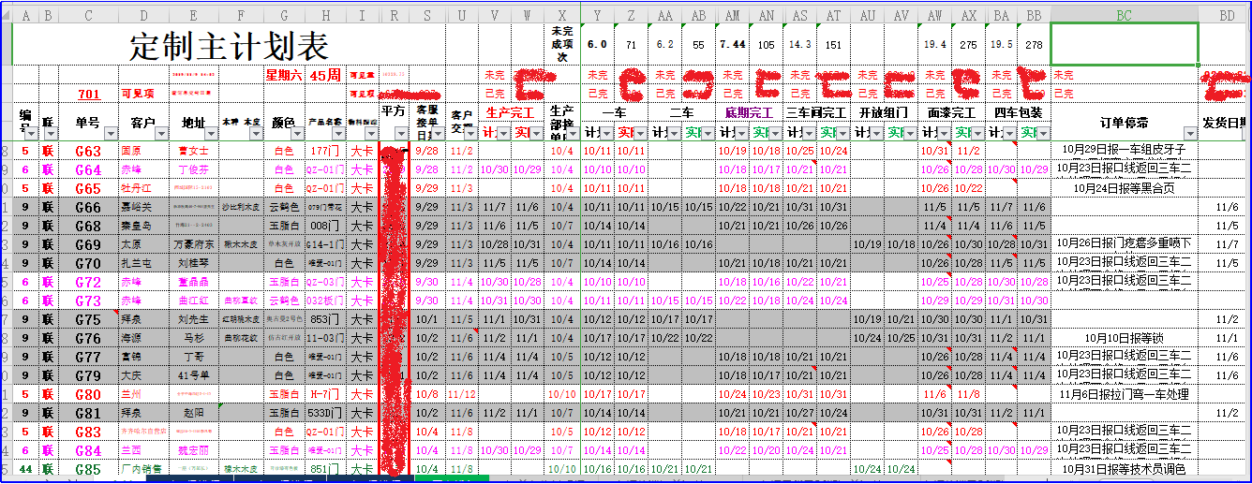Click column header C
This screenshot has width=1252, height=484.
[x=88, y=15]
